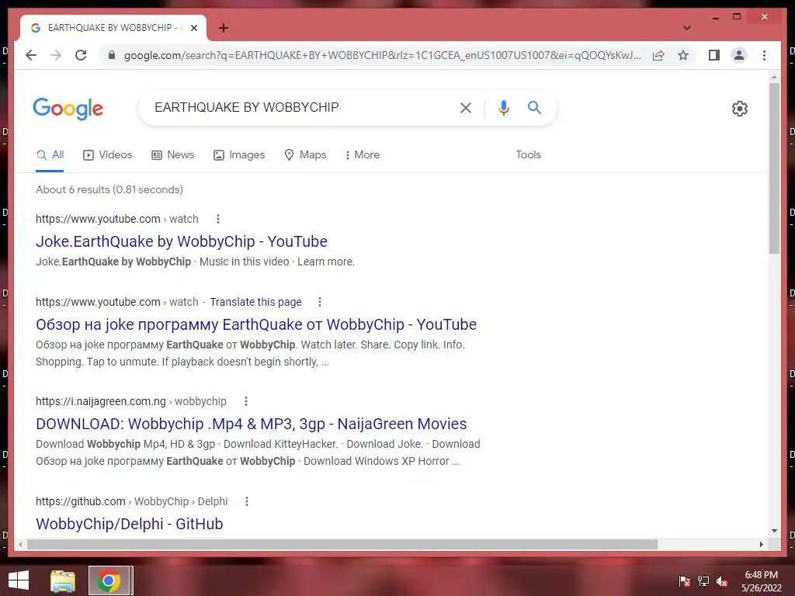This screenshot has height=596, width=795.
Task: Open the Обзор на joke программу result
Action: (x=256, y=324)
